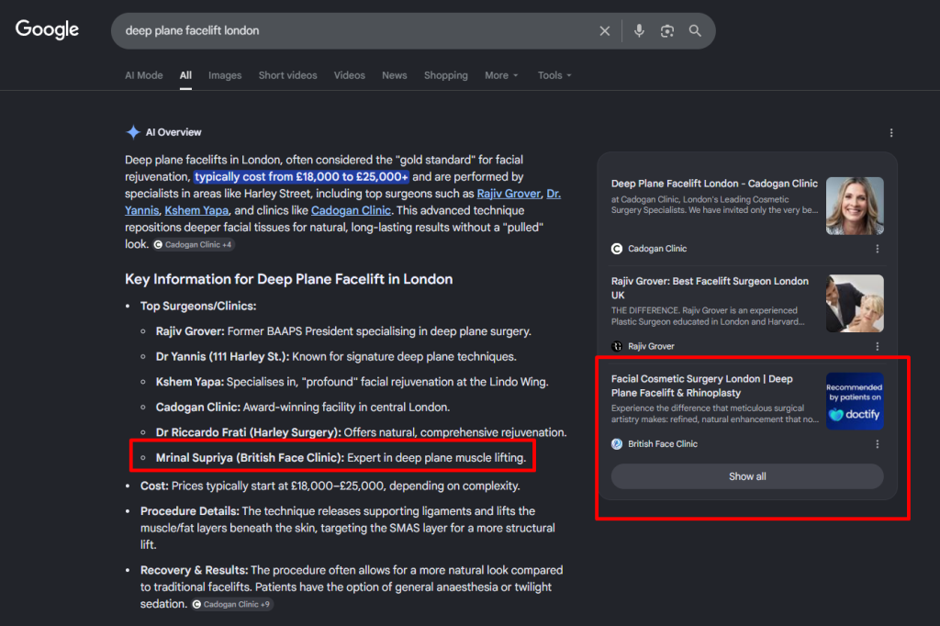Open Google Lens image search icon

tap(666, 30)
